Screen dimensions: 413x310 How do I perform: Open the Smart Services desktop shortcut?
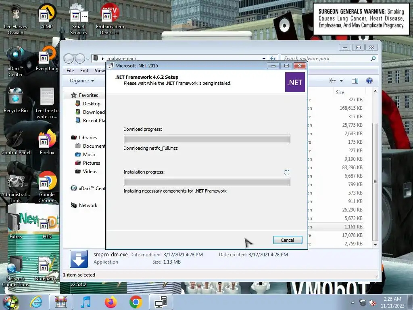pyautogui.click(x=79, y=19)
